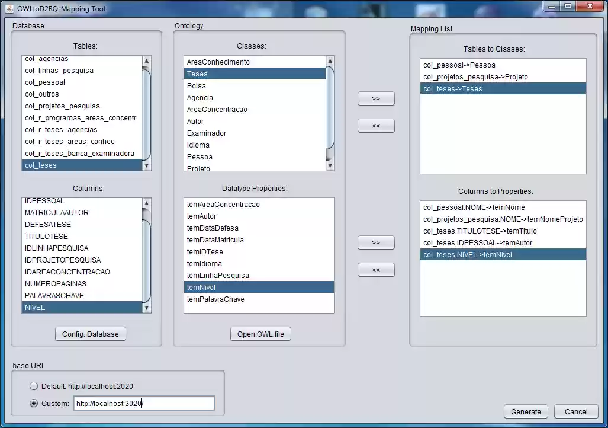
Task: Click the >> button to map selected class
Action: pos(375,98)
